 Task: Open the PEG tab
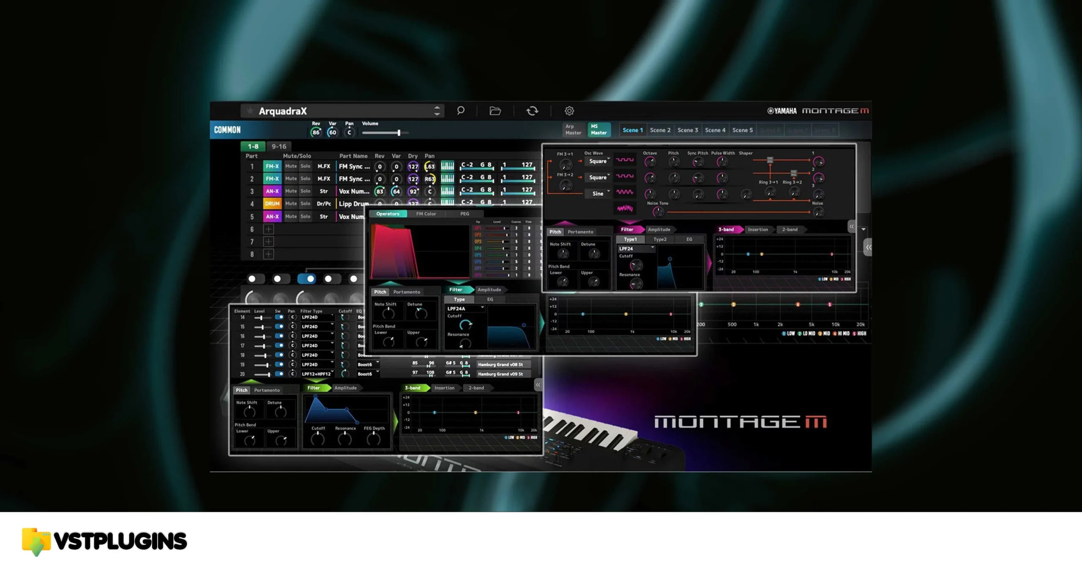[464, 214]
